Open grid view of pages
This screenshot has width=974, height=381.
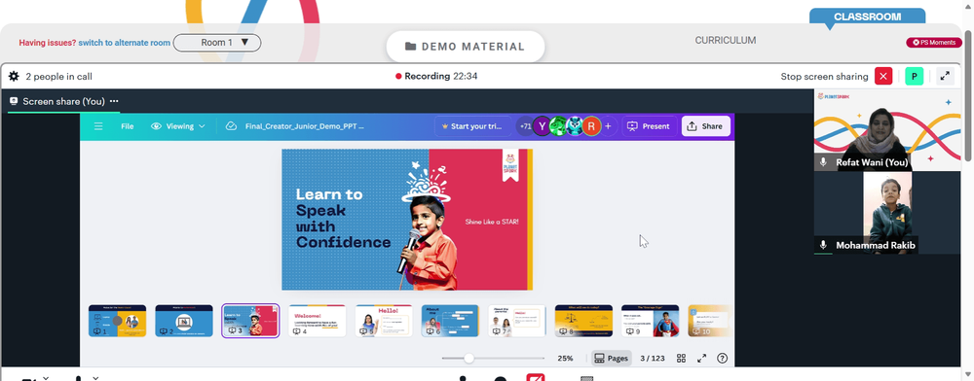pos(682,358)
